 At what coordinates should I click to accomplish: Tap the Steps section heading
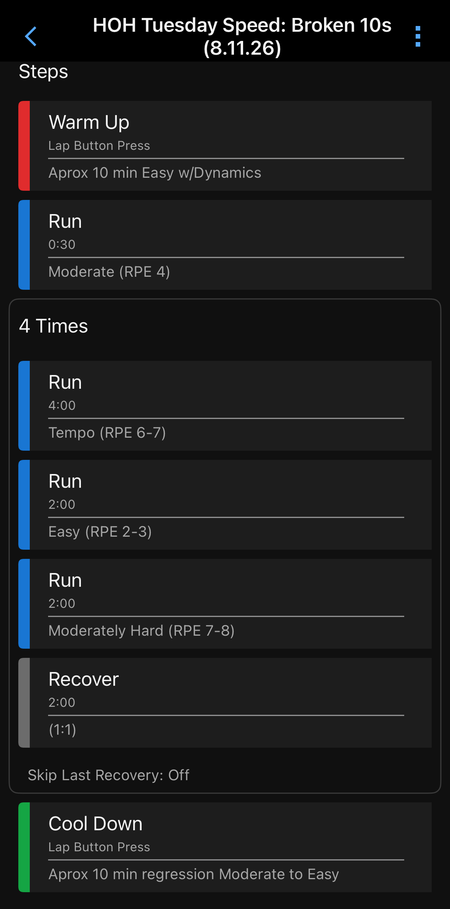(x=44, y=71)
